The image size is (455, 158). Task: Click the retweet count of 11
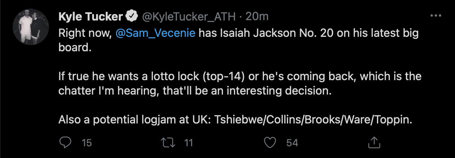tap(188, 143)
